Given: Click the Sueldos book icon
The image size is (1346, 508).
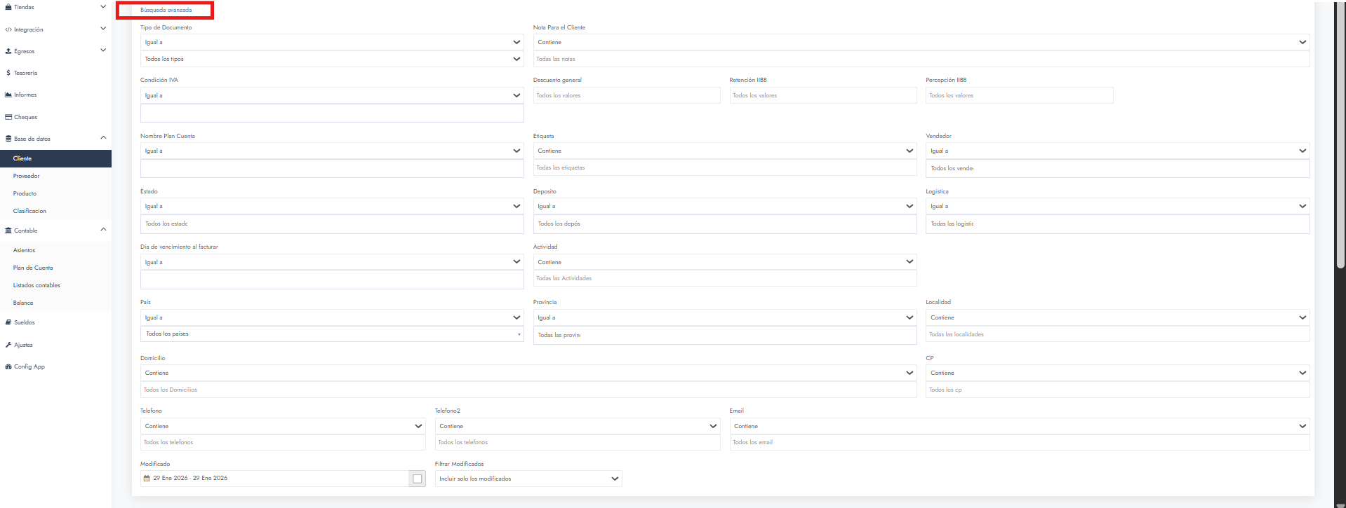Looking at the screenshot, I should click(8, 322).
